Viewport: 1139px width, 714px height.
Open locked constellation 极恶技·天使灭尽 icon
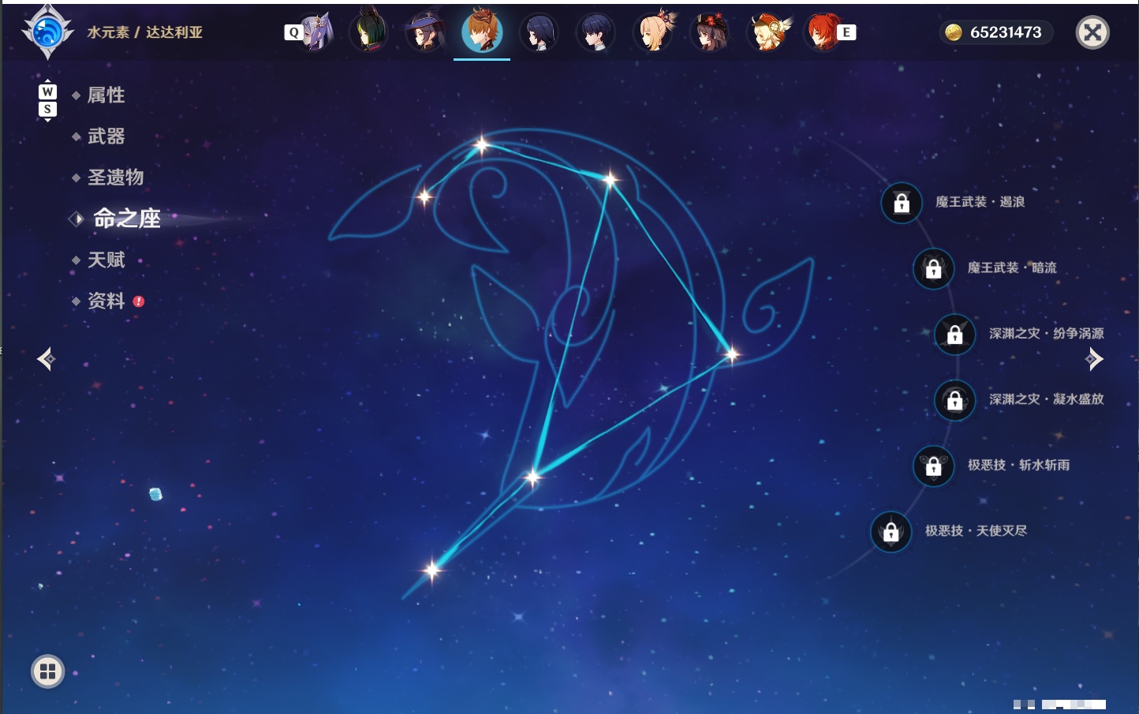(891, 532)
